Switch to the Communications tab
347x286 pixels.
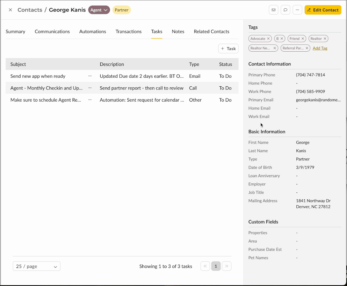(x=52, y=32)
